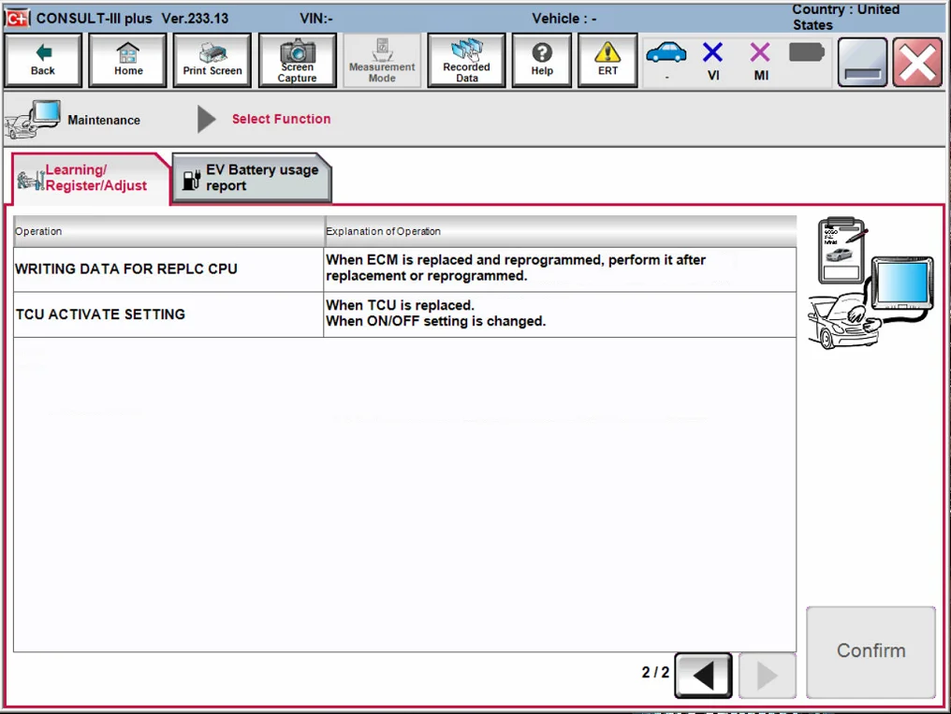Screen dimensions: 951x714
Task: Minimize the CONSULT-III plus window
Action: (x=862, y=64)
